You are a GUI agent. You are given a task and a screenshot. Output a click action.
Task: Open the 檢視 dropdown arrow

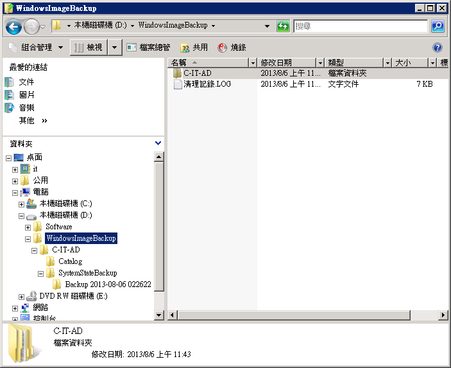[114, 48]
